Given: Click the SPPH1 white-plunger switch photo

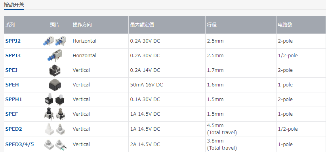Looking at the screenshot, I should point(55,99).
